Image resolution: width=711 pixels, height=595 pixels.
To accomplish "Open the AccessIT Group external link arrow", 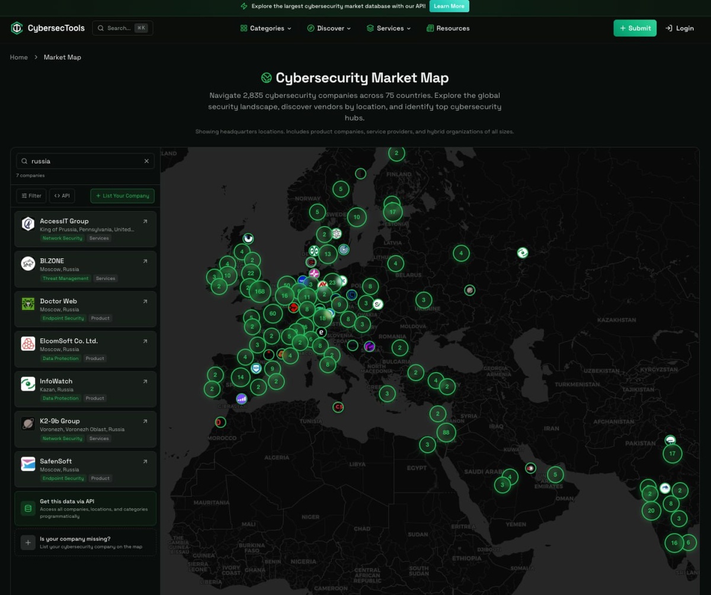I will tap(145, 221).
